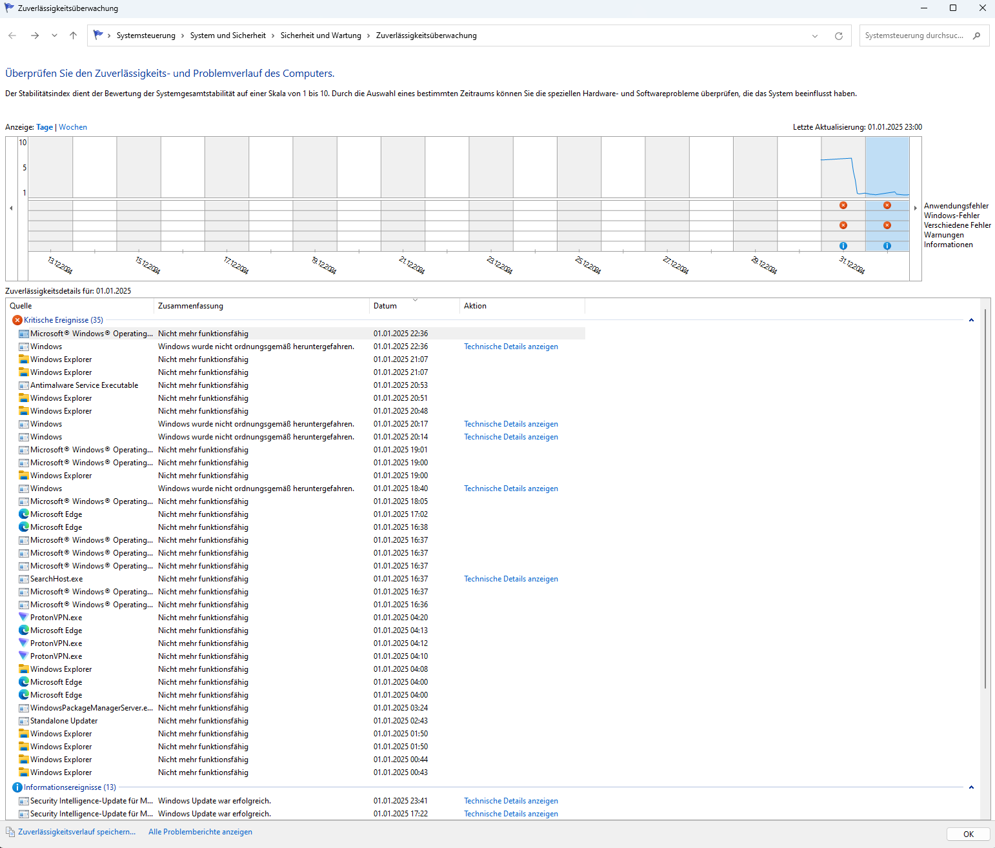Click Zuverlässigkeitsverlauf speichern link
The width and height of the screenshot is (995, 848).
point(77,832)
